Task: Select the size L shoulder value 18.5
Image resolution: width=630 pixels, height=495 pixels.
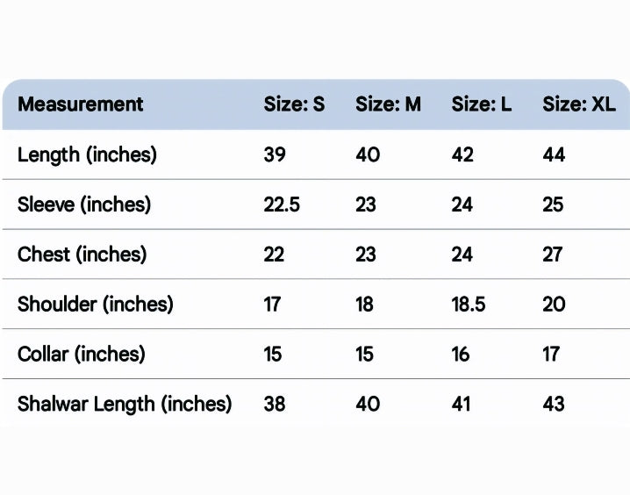Action: tap(469, 305)
